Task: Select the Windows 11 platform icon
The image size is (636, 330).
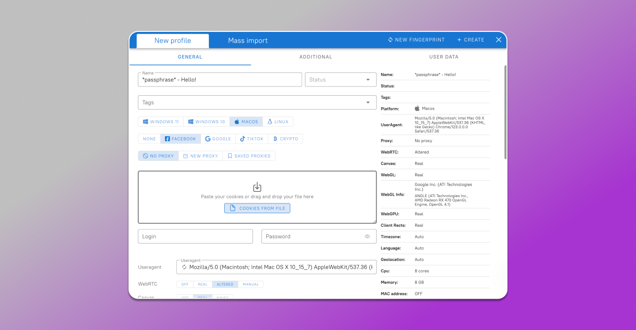Action: click(x=145, y=121)
